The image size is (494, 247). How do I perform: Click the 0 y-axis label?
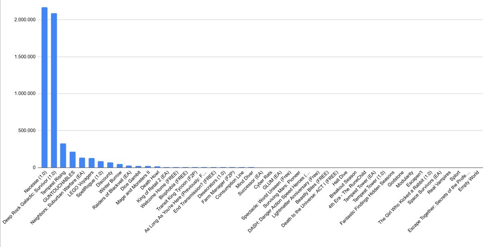34,168
